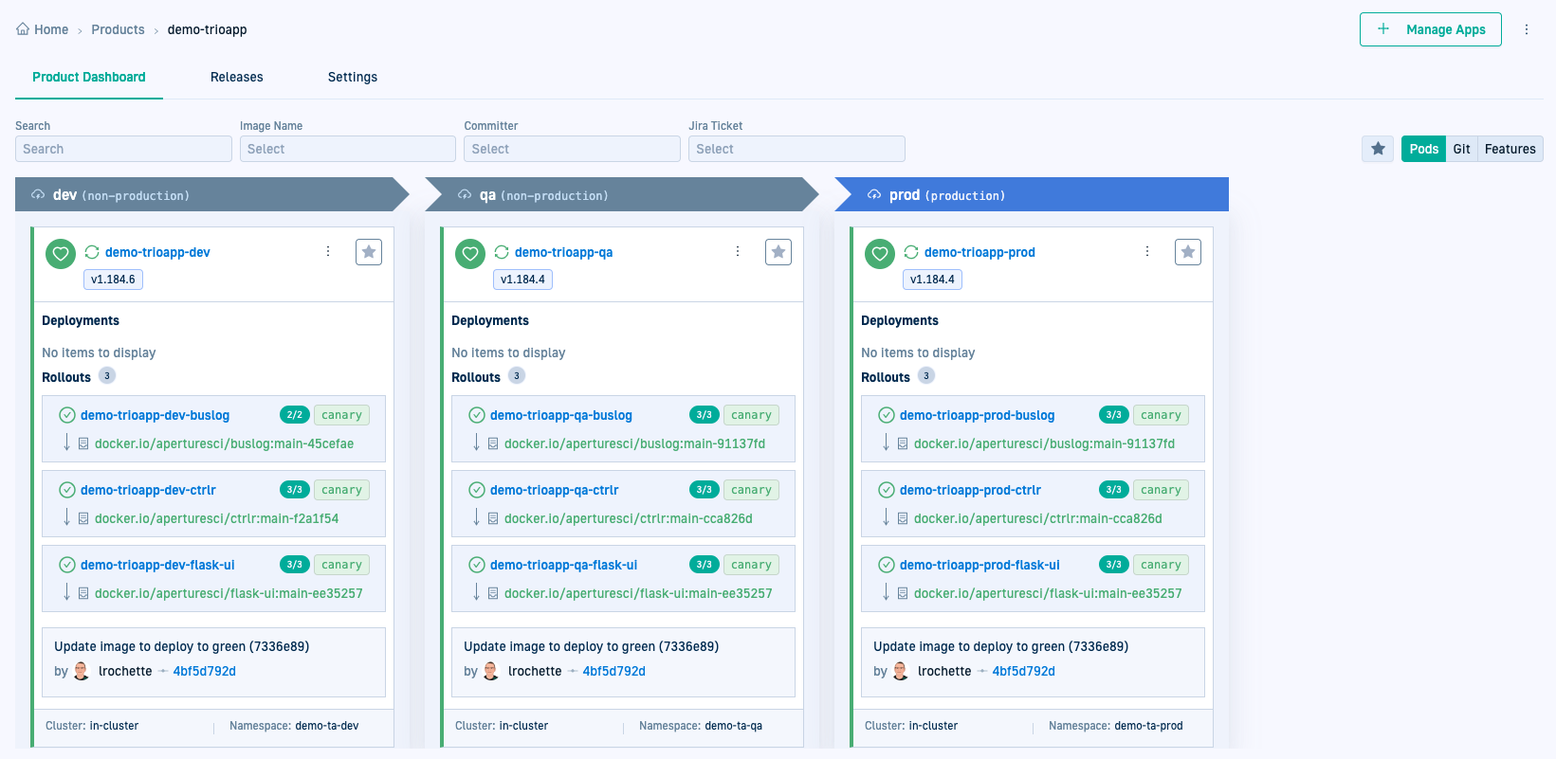Open the Image Name select dropdown

[x=347, y=149]
